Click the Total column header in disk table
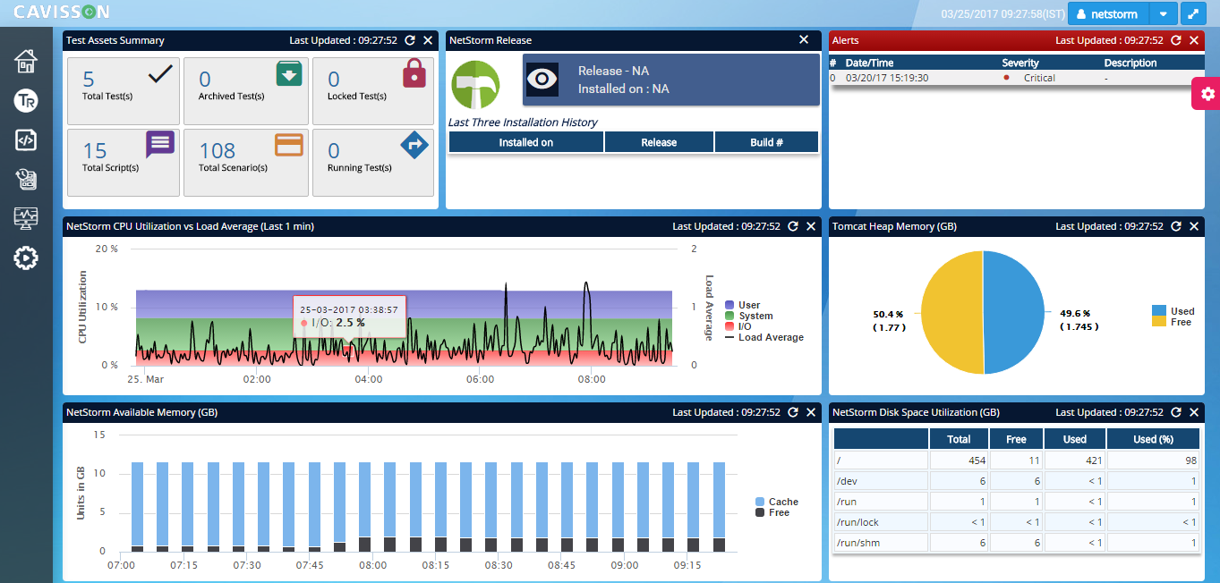Viewport: 1220px width, 583px height. pyautogui.click(x=959, y=439)
